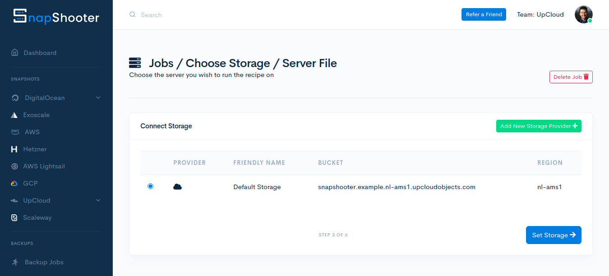Open the user profile avatar
Screen dimensions: 609x276
(x=583, y=14)
